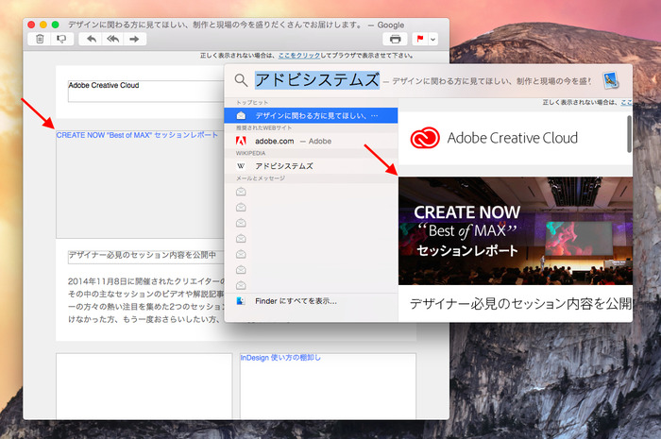Open the InDesign 使い方の棚卸し link
Screen dimensions: 661x439
tap(280, 358)
